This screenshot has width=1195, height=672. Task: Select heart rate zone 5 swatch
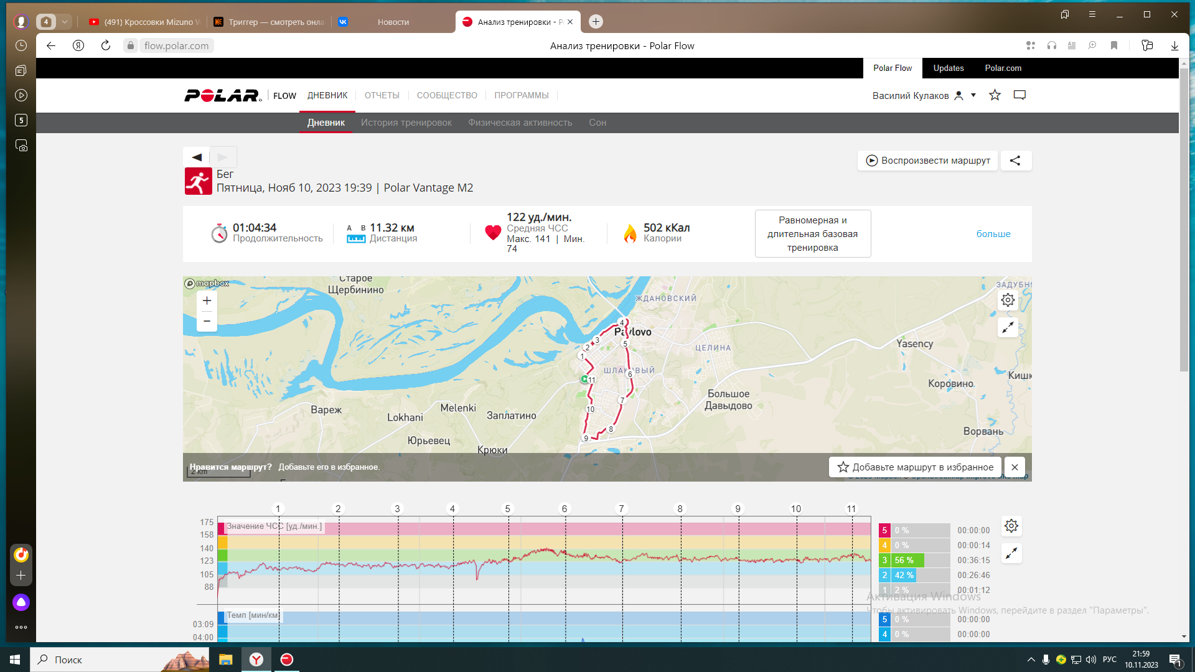(x=884, y=531)
